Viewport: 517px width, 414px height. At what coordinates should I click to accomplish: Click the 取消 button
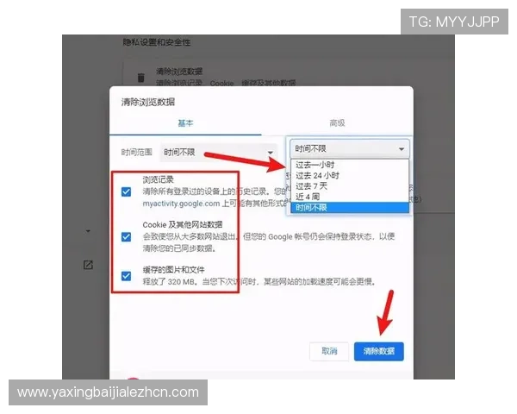click(x=329, y=351)
